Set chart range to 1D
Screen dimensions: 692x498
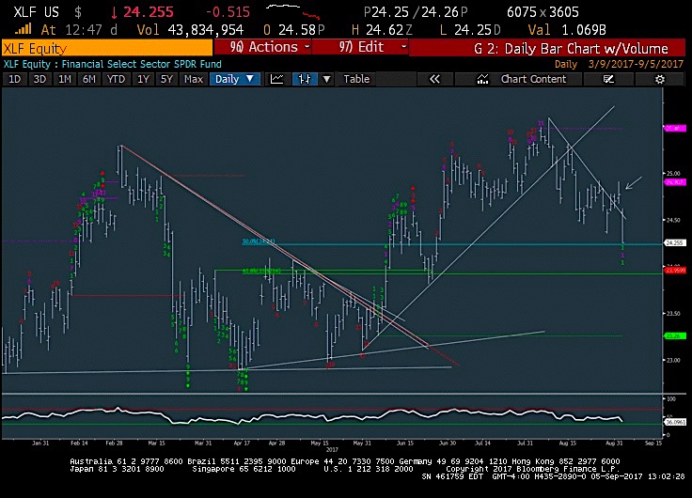14,79
